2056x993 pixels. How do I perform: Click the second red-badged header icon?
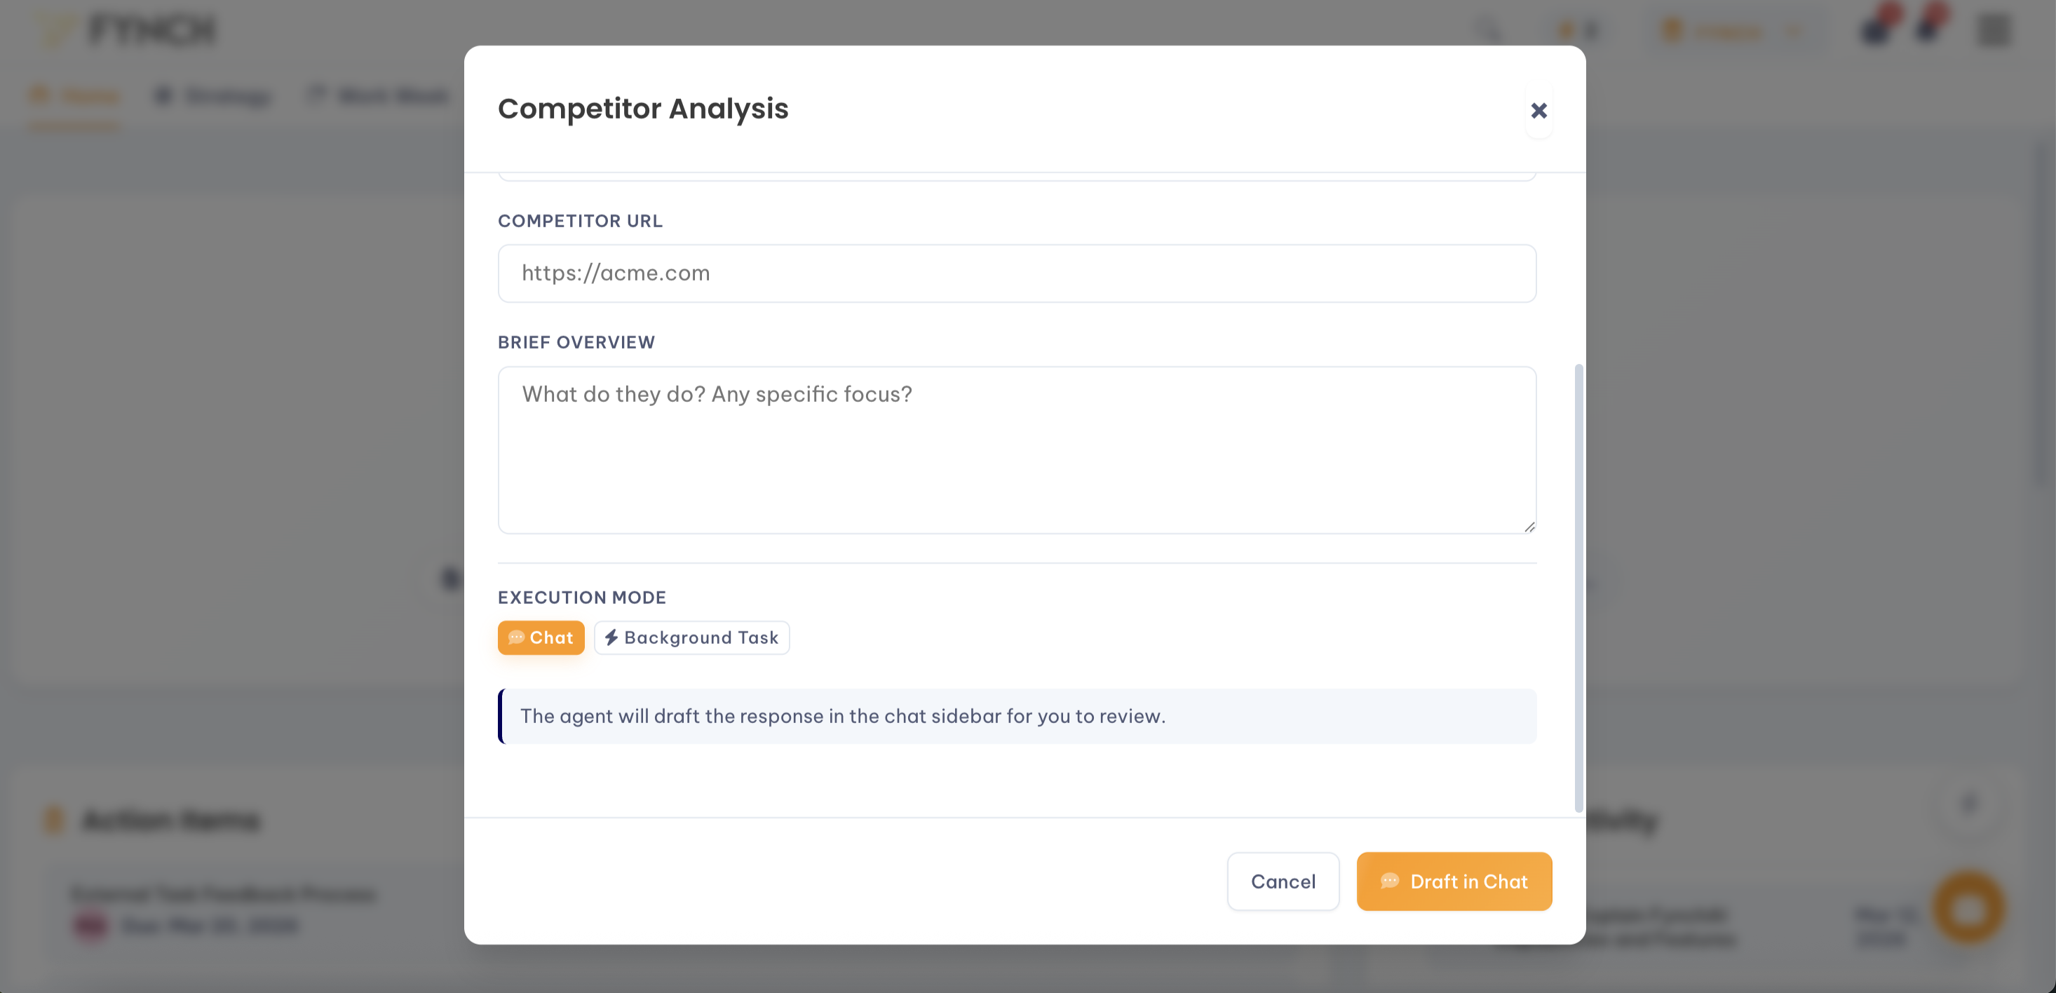pos(1930,25)
